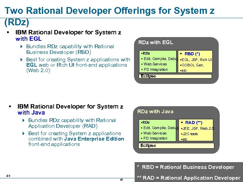Click the 'Application Developer (RAD)' line
This screenshot has height=182, width=243.
point(63,126)
